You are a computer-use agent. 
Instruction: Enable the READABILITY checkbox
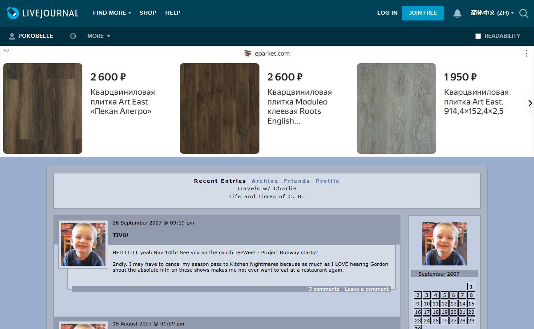pyautogui.click(x=478, y=36)
